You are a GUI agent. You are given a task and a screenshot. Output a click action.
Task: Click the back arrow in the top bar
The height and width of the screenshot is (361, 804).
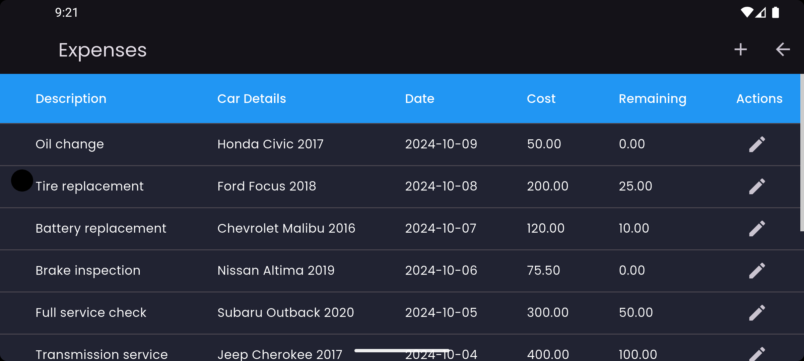point(783,49)
